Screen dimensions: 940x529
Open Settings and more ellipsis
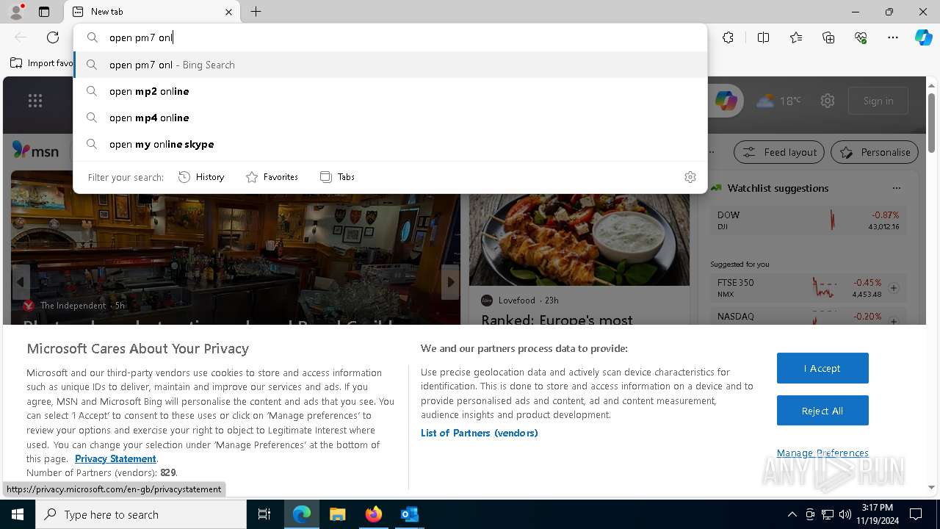coord(893,37)
